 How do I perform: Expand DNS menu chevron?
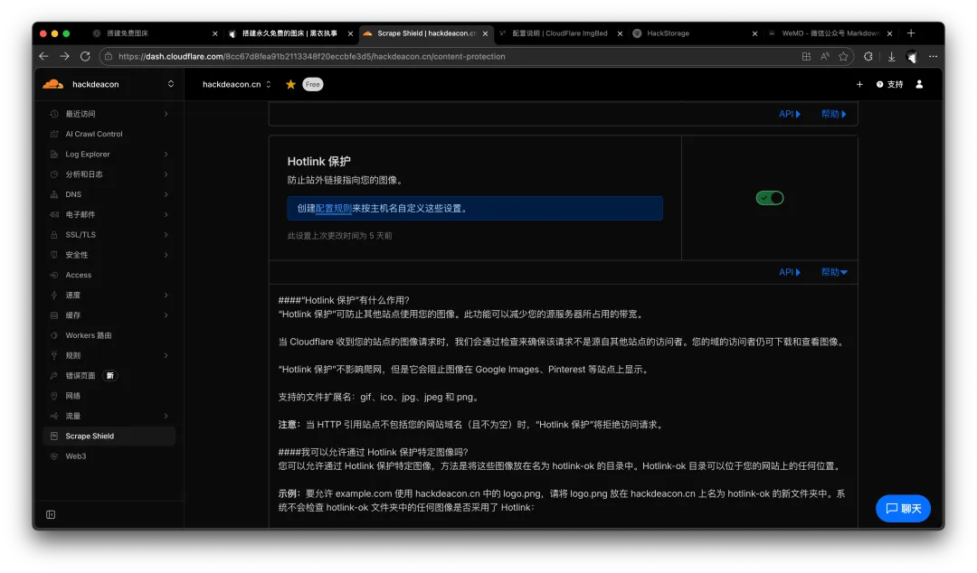166,194
